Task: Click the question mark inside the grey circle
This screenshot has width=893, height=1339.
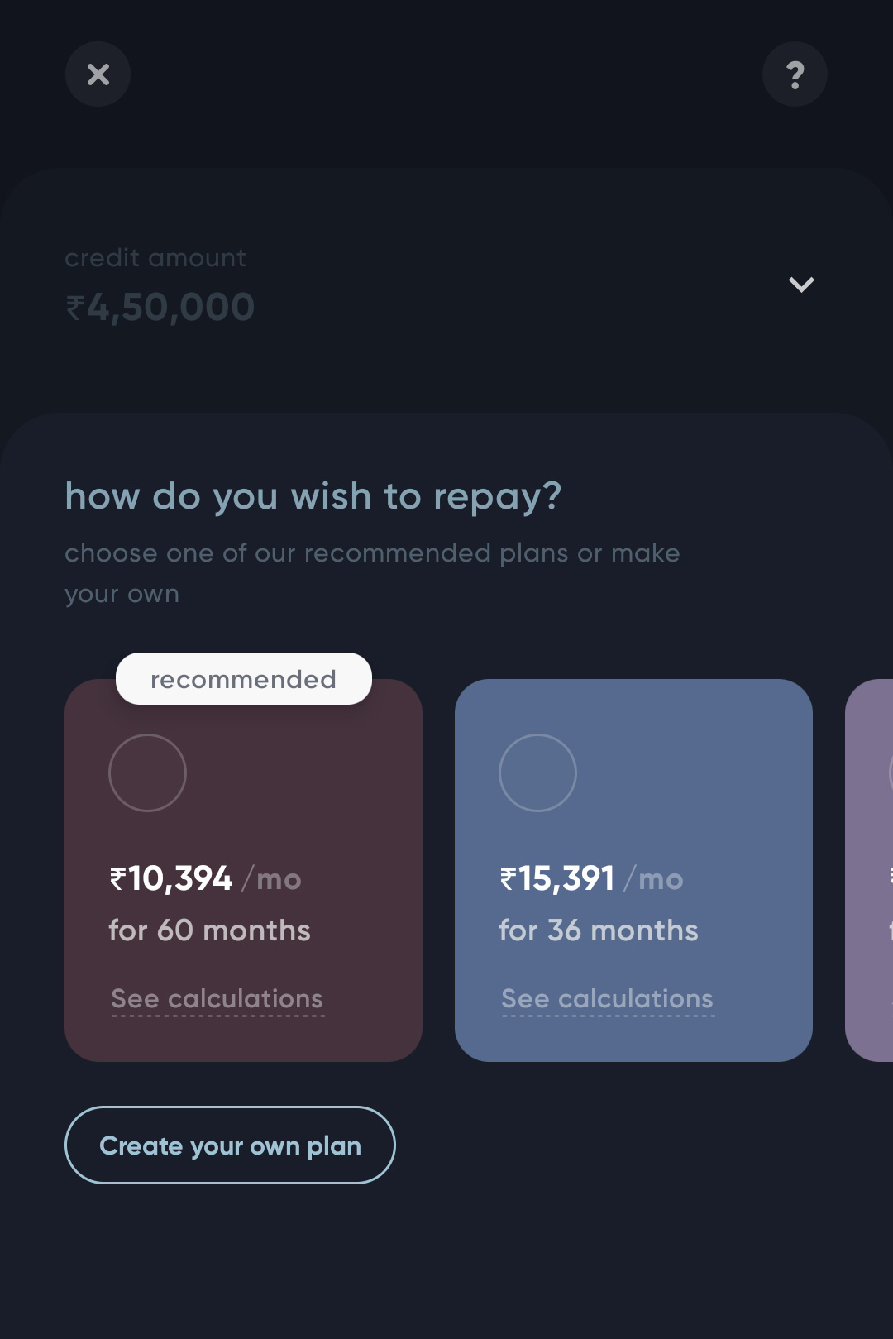Action: [795, 74]
